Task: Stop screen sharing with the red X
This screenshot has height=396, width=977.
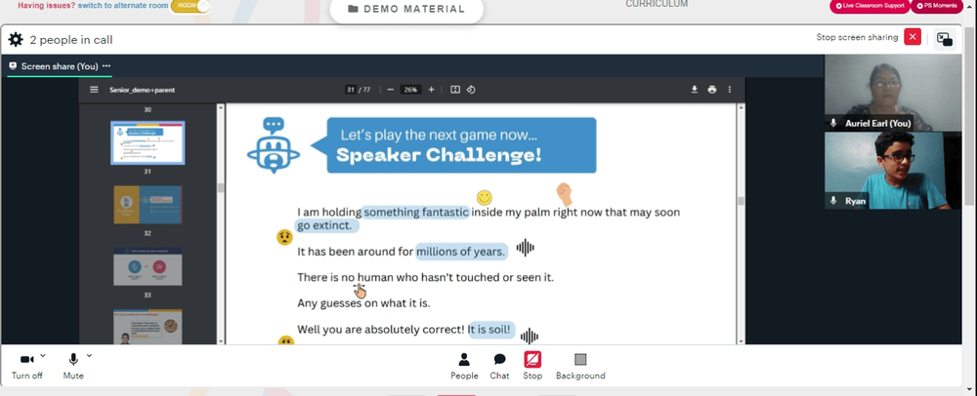Action: (x=913, y=37)
